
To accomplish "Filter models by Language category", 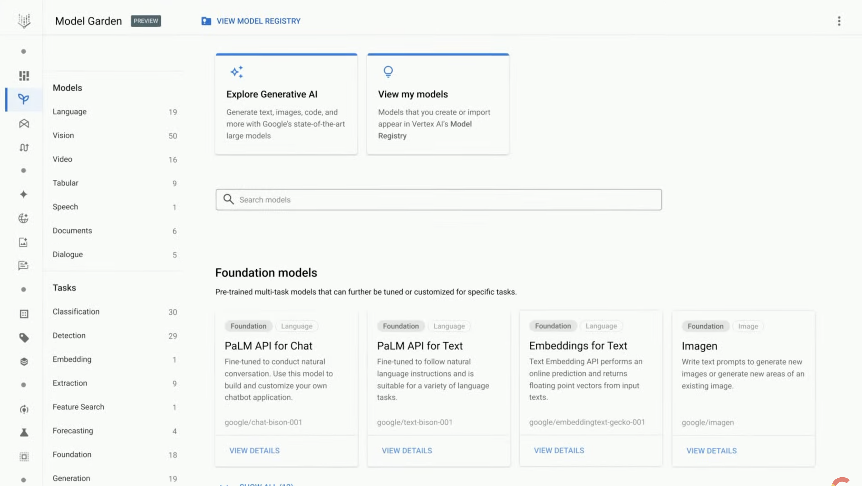I will tap(70, 112).
